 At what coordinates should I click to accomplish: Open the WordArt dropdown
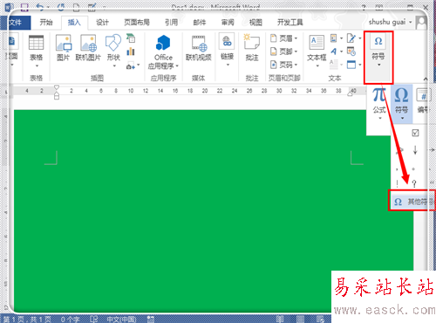point(337,52)
